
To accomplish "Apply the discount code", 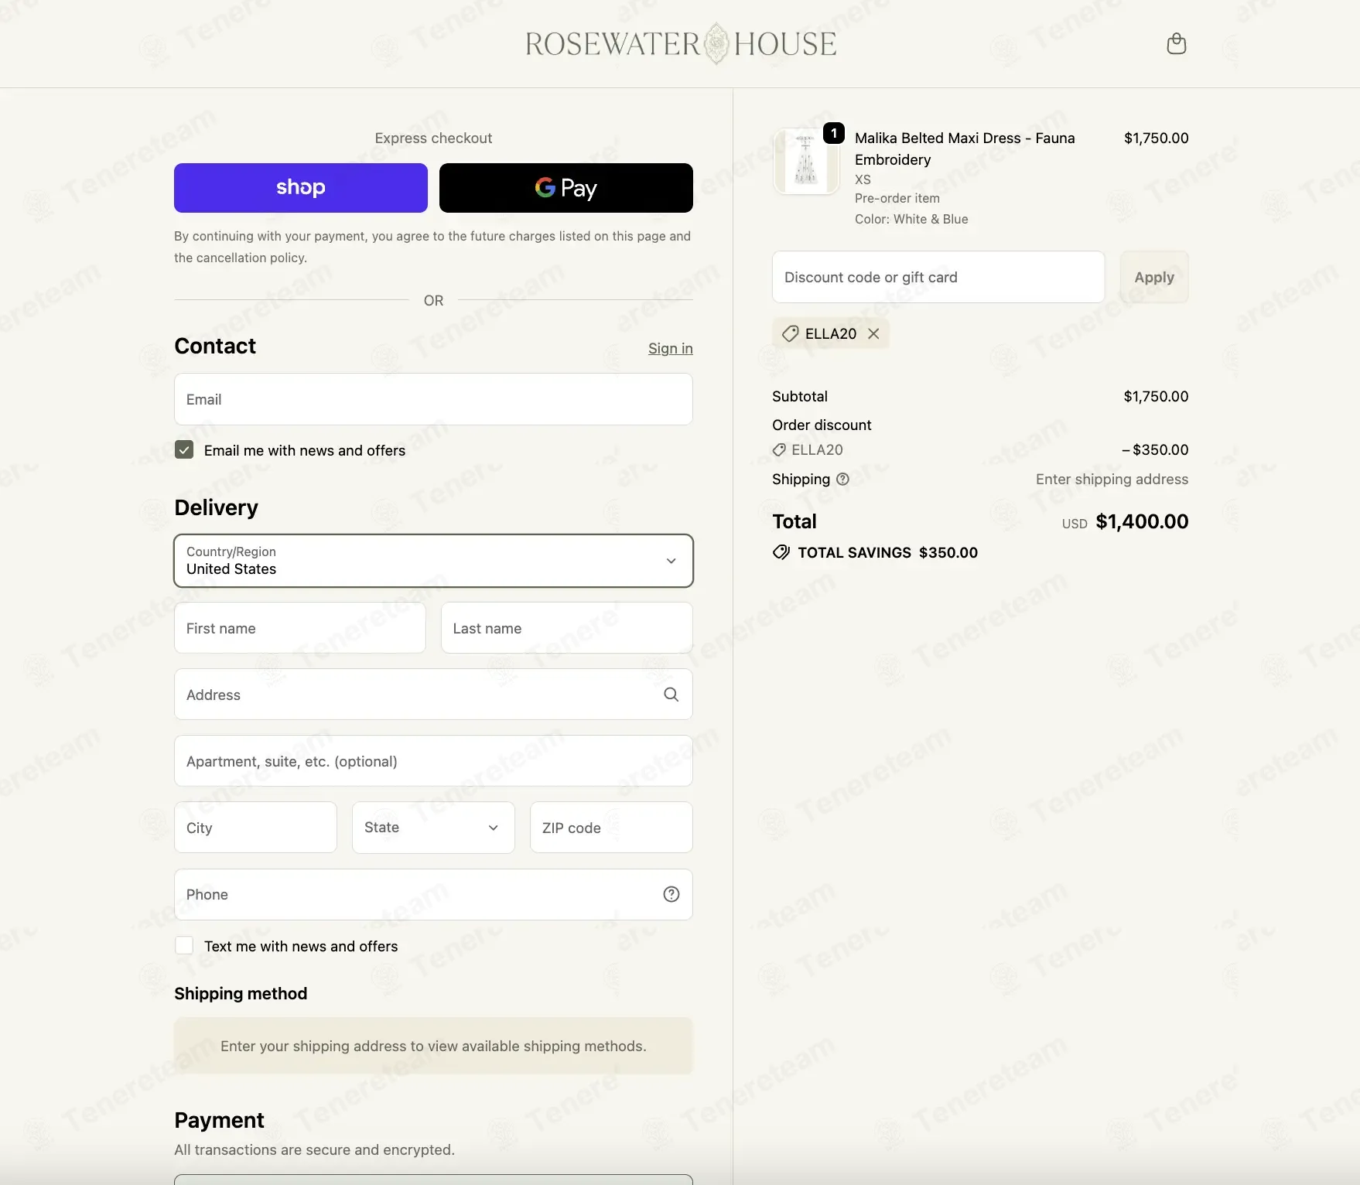I will 1153,277.
